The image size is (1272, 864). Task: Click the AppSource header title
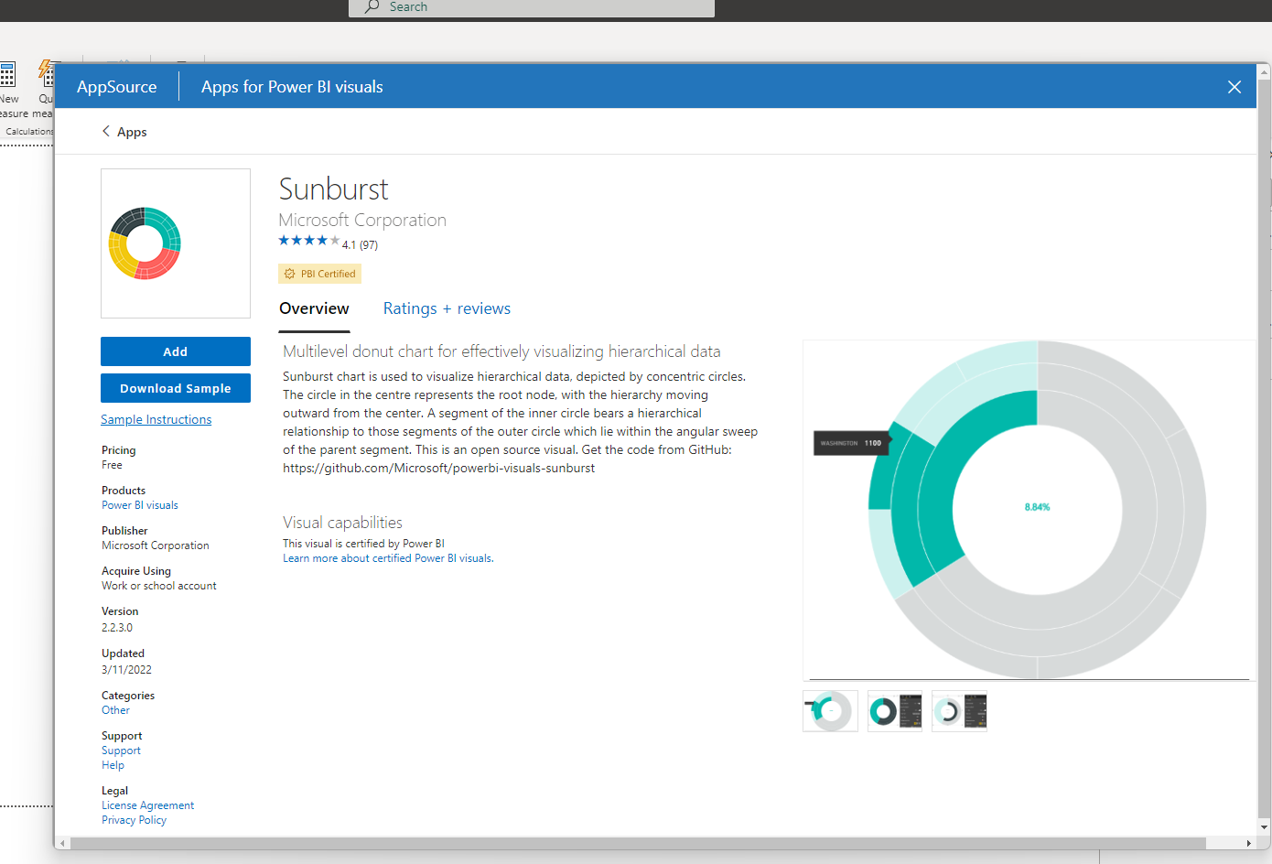point(117,87)
